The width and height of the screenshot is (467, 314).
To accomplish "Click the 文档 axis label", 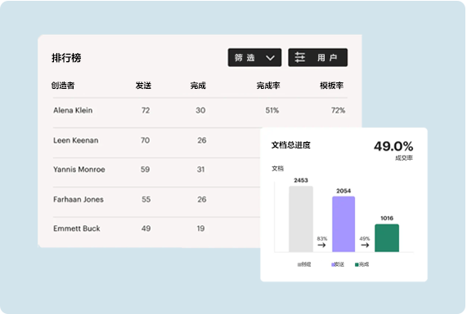I will [277, 169].
